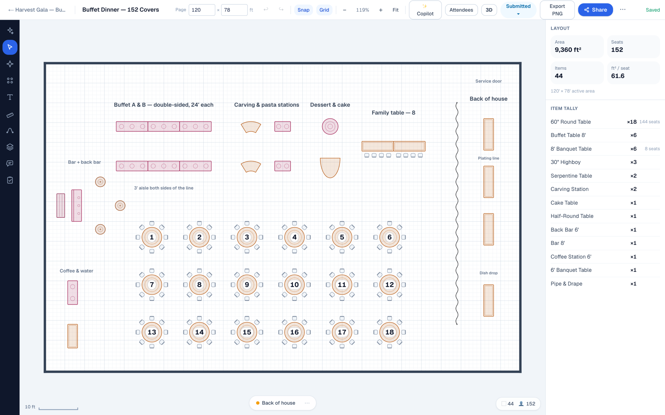Open the Copilot assistant
665x415 pixels.
click(425, 10)
